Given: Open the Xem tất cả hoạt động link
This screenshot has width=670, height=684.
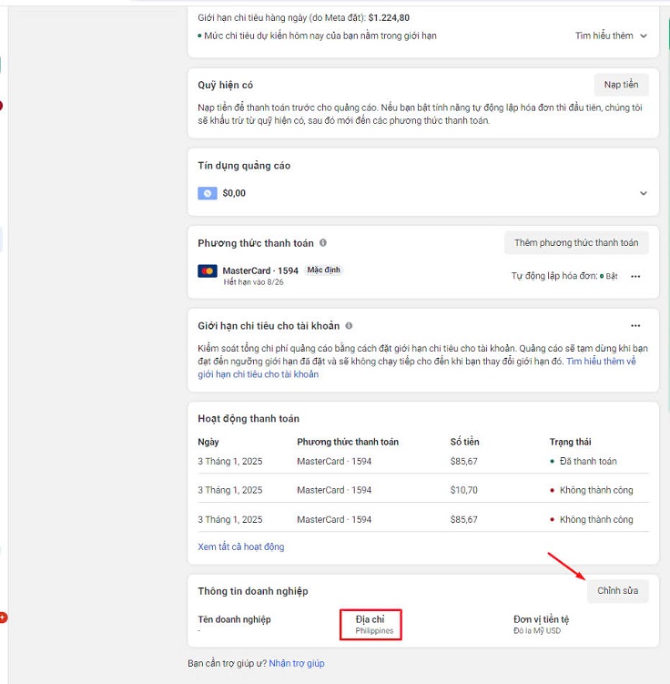Looking at the screenshot, I should (x=241, y=546).
